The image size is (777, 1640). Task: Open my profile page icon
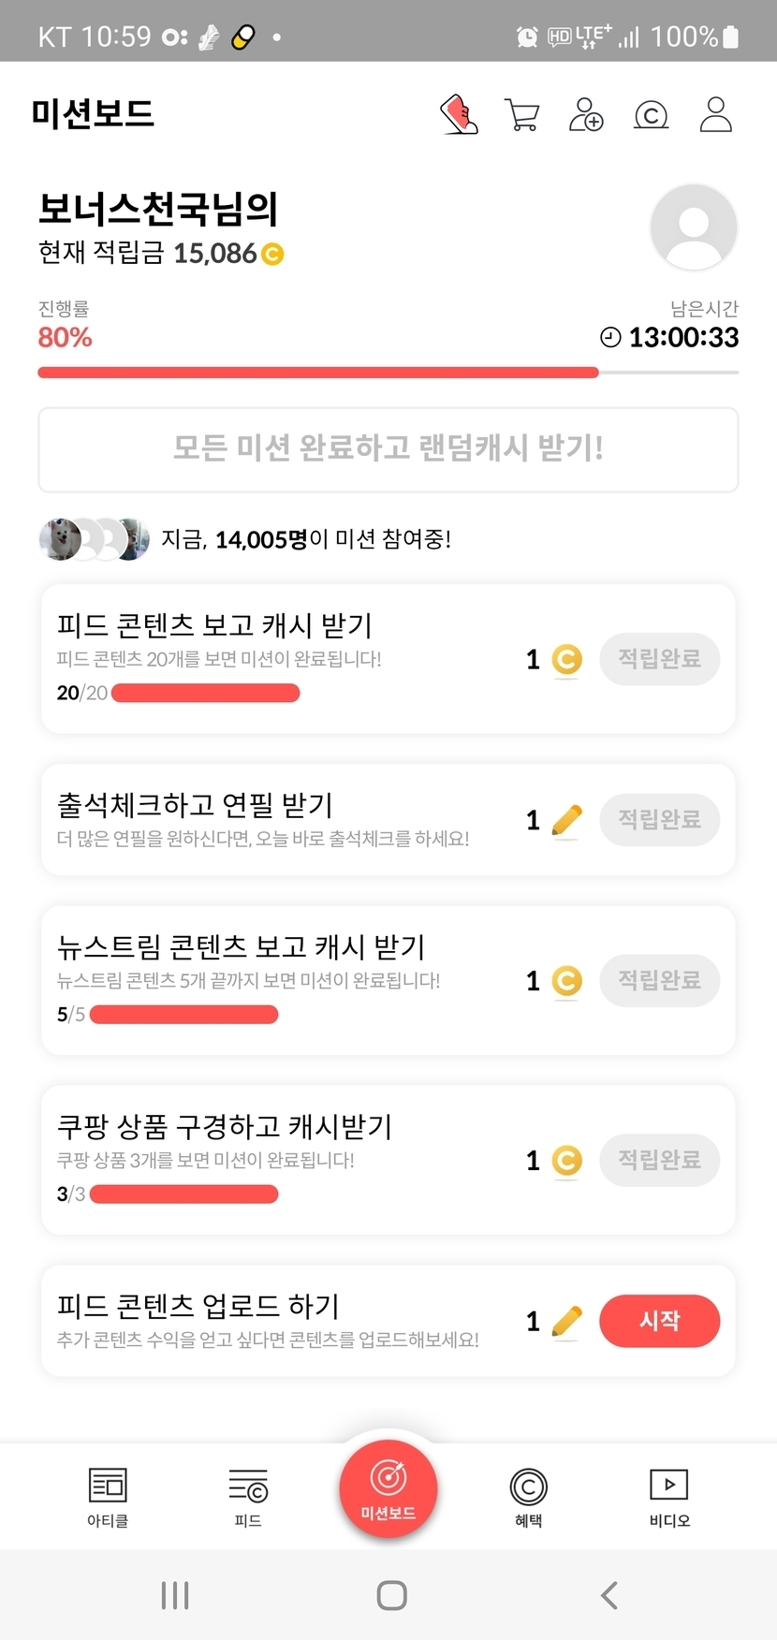(715, 115)
